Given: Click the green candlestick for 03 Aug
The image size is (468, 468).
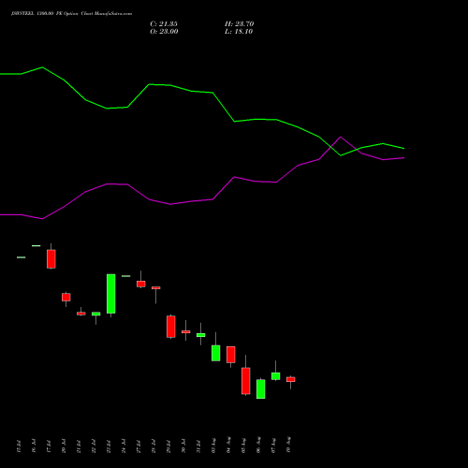Looking at the screenshot, I should 216,353.
